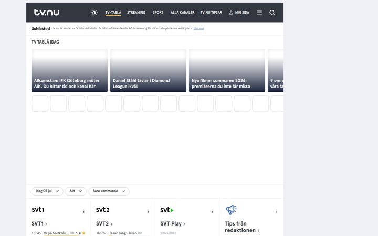Open Daniel Ståhl Diamond League article
The width and height of the screenshot is (378, 236).
148,71
